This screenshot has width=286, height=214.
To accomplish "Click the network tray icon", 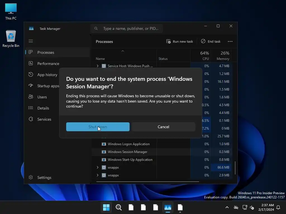I will tap(245, 207).
